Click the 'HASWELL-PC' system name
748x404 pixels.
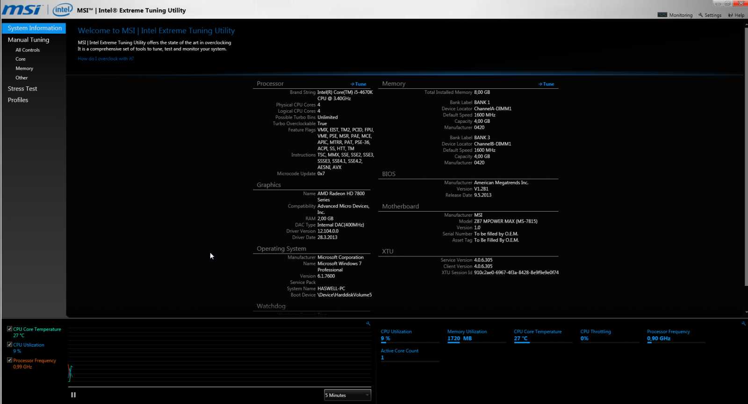pyautogui.click(x=331, y=289)
